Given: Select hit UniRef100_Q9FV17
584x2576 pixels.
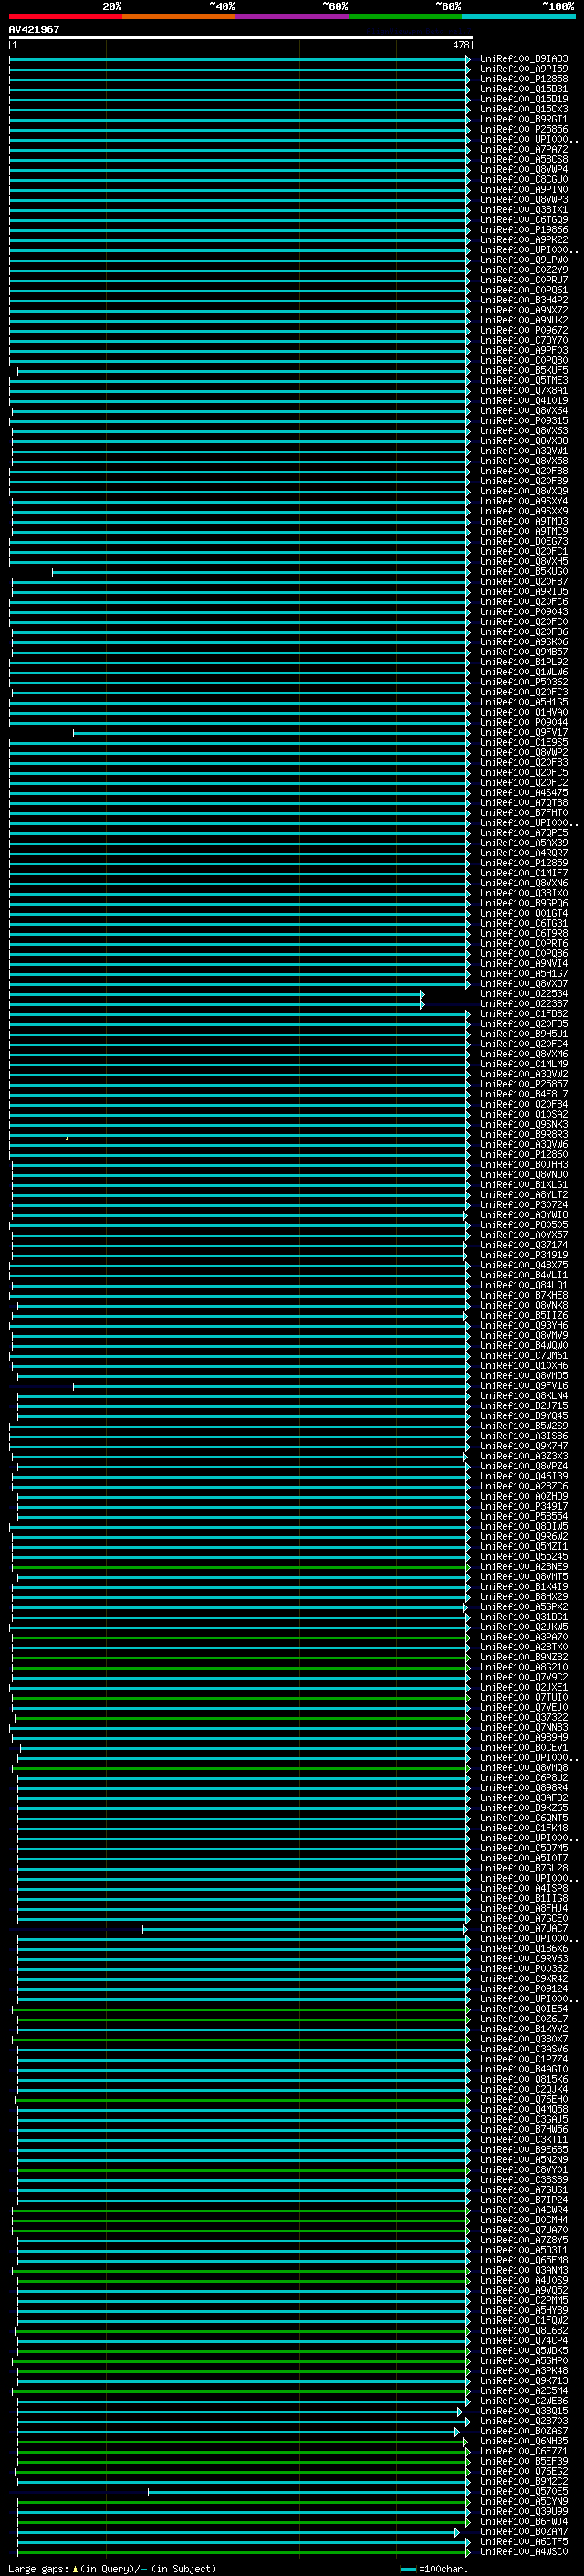Looking at the screenshot, I should (524, 733).
